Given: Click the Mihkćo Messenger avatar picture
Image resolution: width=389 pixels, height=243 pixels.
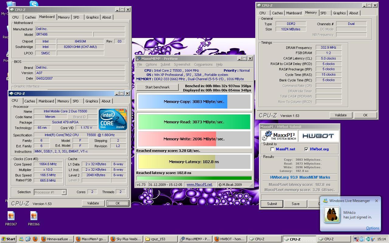Looking at the screenshot, I should coord(332,214).
